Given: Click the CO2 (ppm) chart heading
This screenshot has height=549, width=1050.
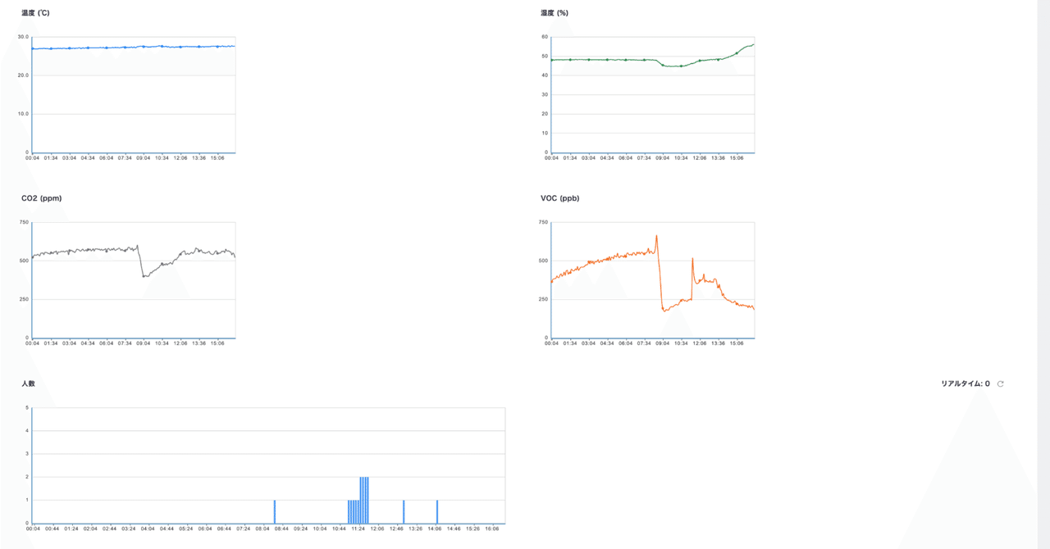Looking at the screenshot, I should (41, 198).
